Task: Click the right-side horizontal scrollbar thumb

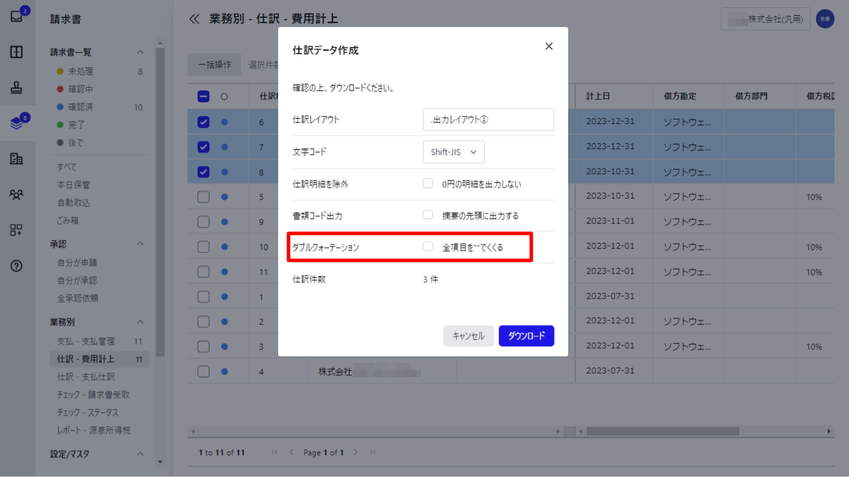Action: (662, 431)
